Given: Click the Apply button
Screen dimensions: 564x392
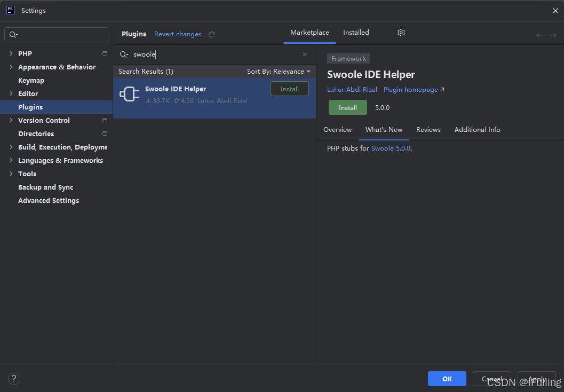Looking at the screenshot, I should click(x=536, y=379).
